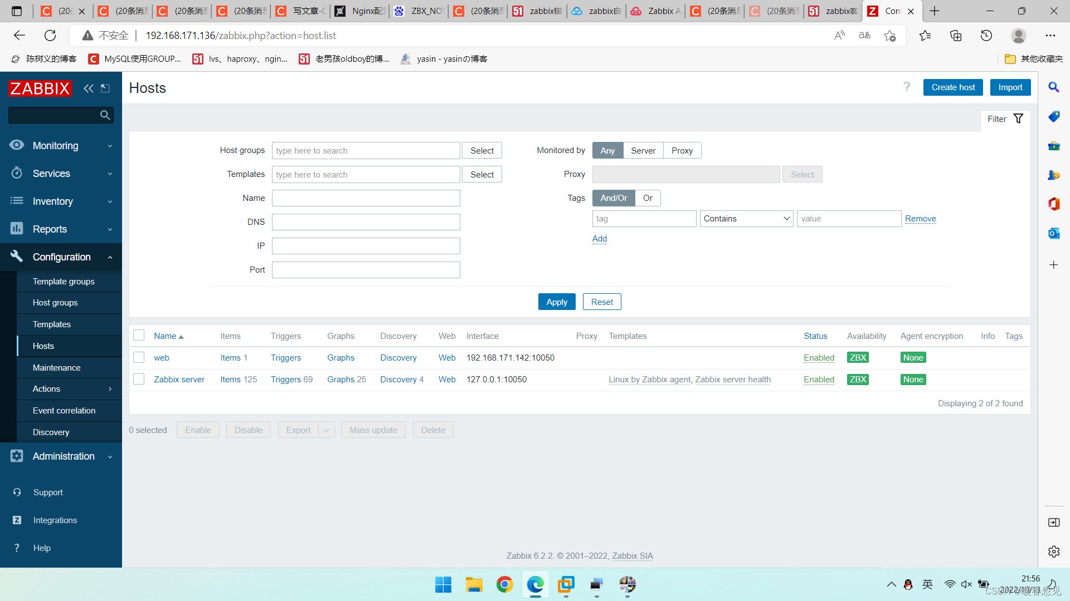Image resolution: width=1070 pixels, height=601 pixels.
Task: Open the Zabbix server host link
Action: 179,380
